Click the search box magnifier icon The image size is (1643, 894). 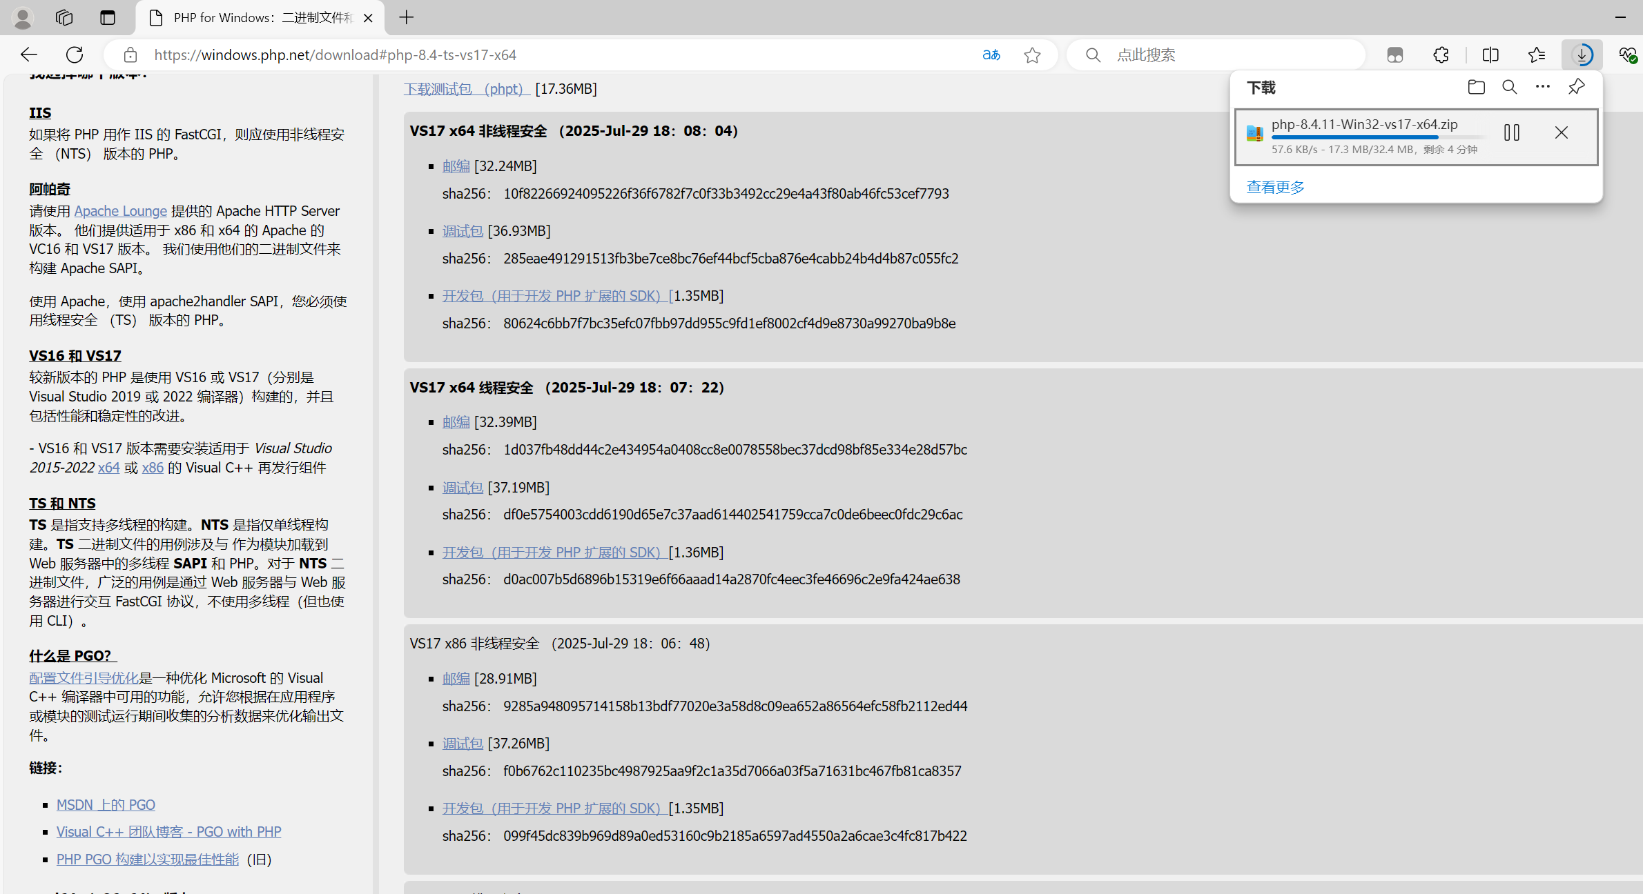(x=1093, y=54)
